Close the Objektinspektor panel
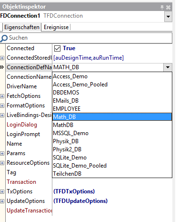 click(168, 7)
